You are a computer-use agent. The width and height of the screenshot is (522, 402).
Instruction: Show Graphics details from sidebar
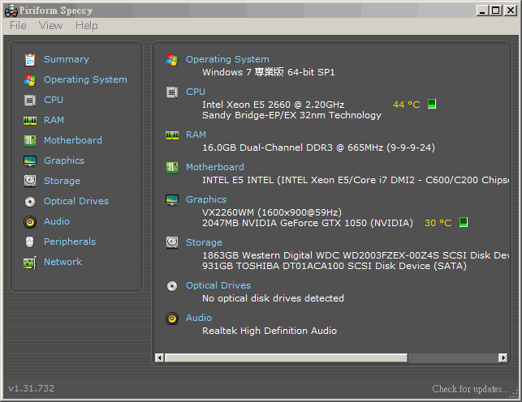pos(64,160)
